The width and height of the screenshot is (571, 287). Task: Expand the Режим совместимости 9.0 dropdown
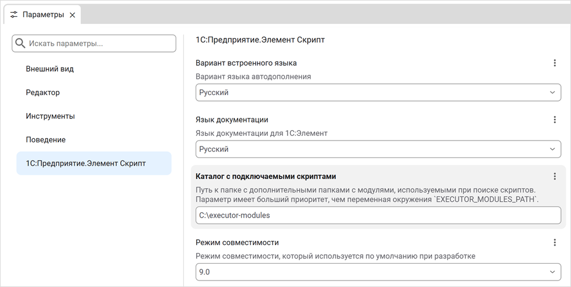(x=552, y=272)
